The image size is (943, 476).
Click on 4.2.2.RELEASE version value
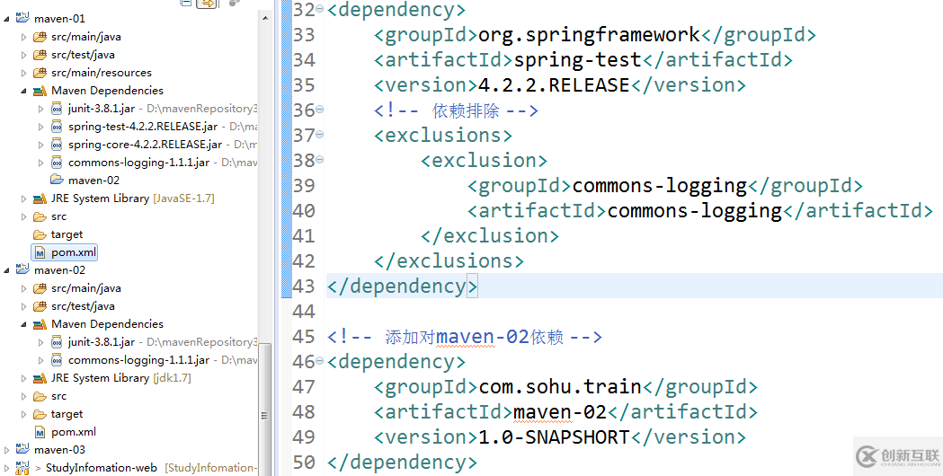[554, 85]
